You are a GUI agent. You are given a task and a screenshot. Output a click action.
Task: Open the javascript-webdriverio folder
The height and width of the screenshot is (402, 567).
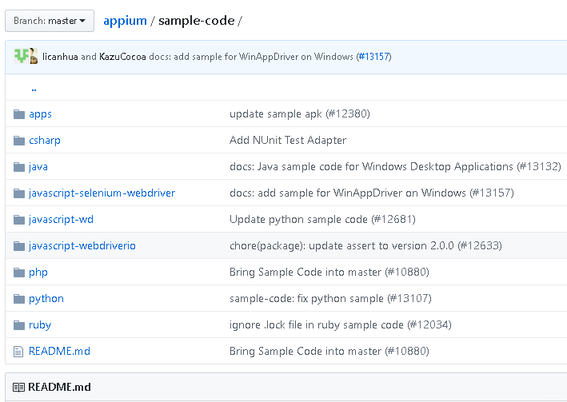(82, 246)
